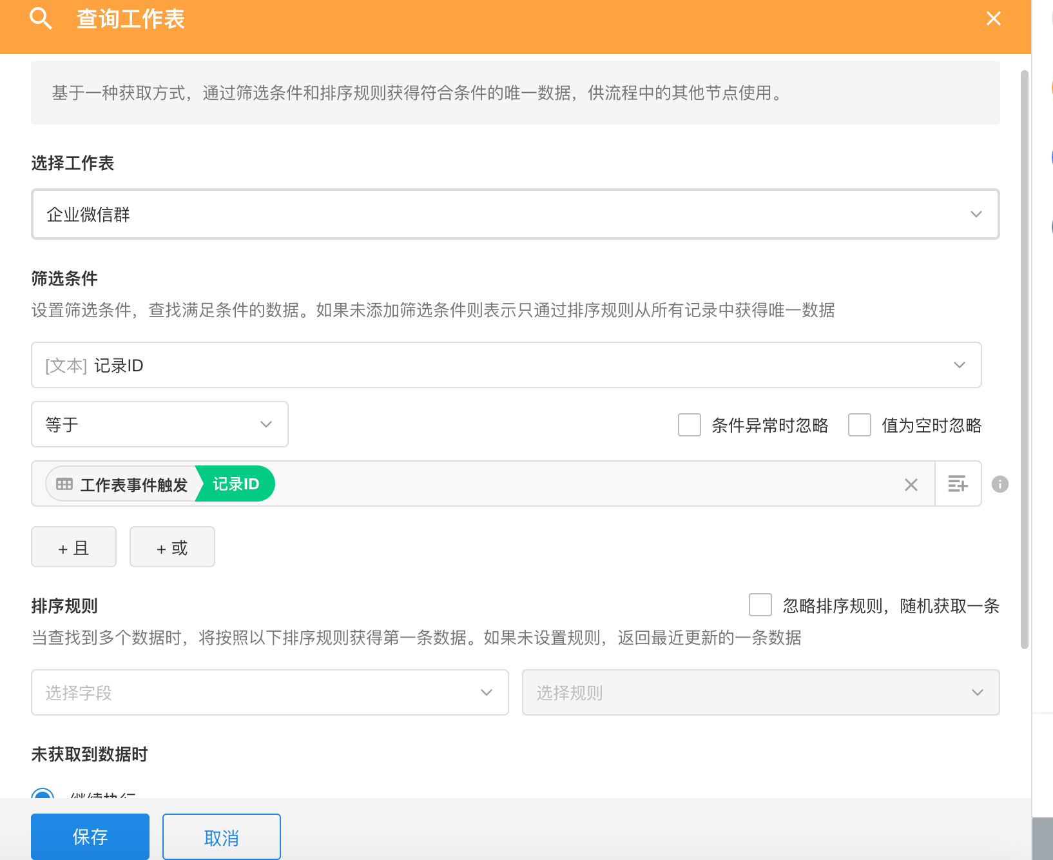Open the 企业微信群 worksheet dropdown
The height and width of the screenshot is (860, 1053).
pyautogui.click(x=515, y=214)
